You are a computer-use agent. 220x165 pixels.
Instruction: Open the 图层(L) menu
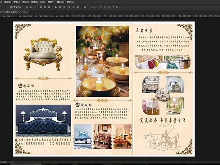pos(7,2)
